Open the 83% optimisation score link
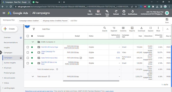172x92 pixels. coord(118,52)
